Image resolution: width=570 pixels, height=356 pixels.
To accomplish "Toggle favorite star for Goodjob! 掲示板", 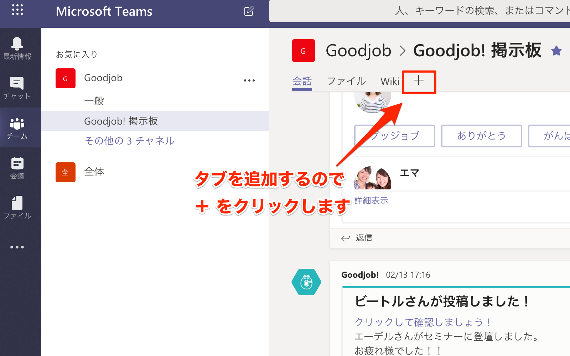I will [556, 51].
